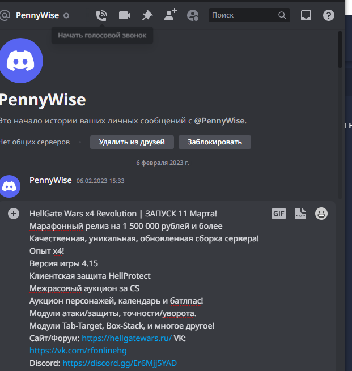This screenshot has height=371, width=352.
Task: Click the line 'Межрасовый аукцион за CS'
Action: [x=84, y=288]
